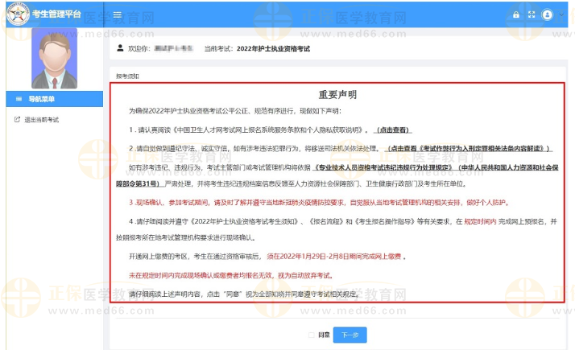Click the 报考须知 section label

coord(128,76)
